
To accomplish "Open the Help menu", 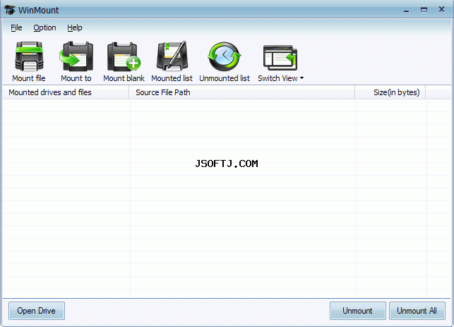I will [x=75, y=27].
